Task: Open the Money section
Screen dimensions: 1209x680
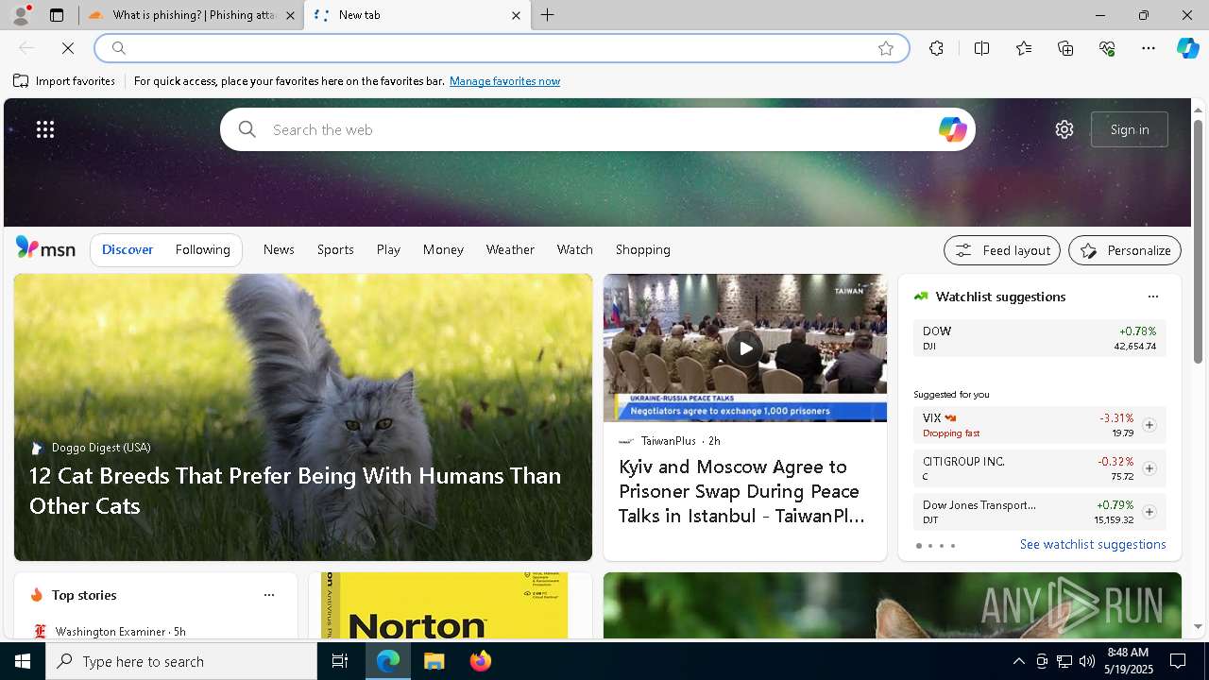Action: coord(443,249)
